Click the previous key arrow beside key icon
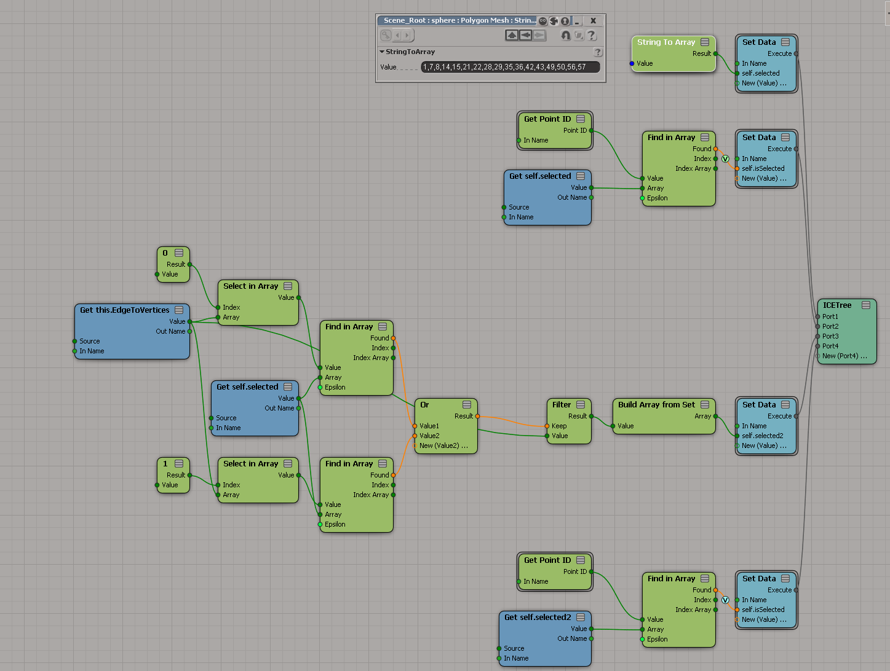 397,36
